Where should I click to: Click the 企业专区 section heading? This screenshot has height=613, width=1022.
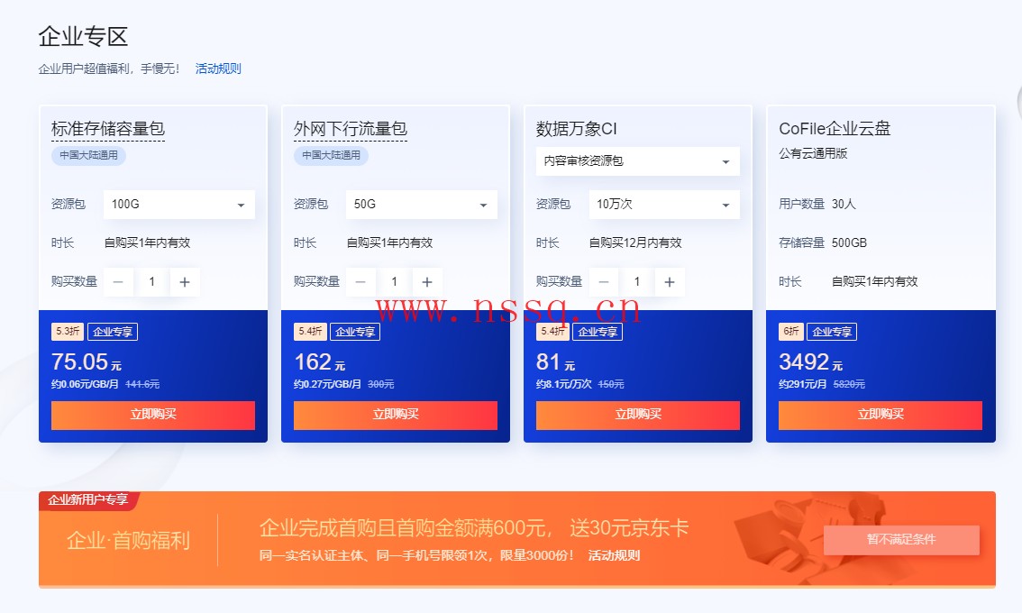coord(83,37)
